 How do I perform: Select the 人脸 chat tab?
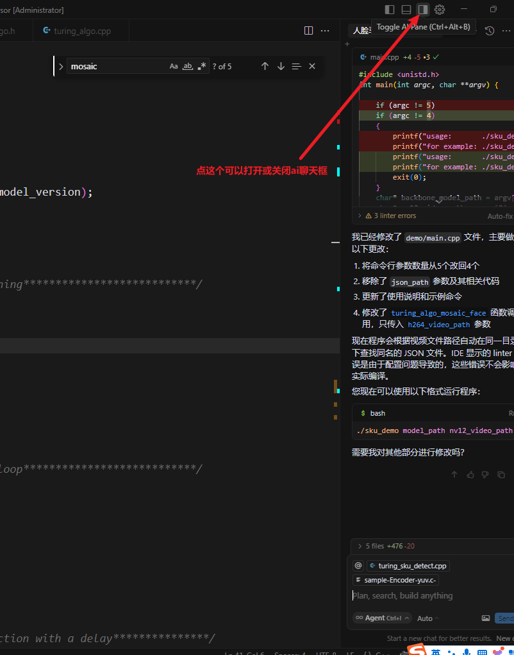[362, 31]
